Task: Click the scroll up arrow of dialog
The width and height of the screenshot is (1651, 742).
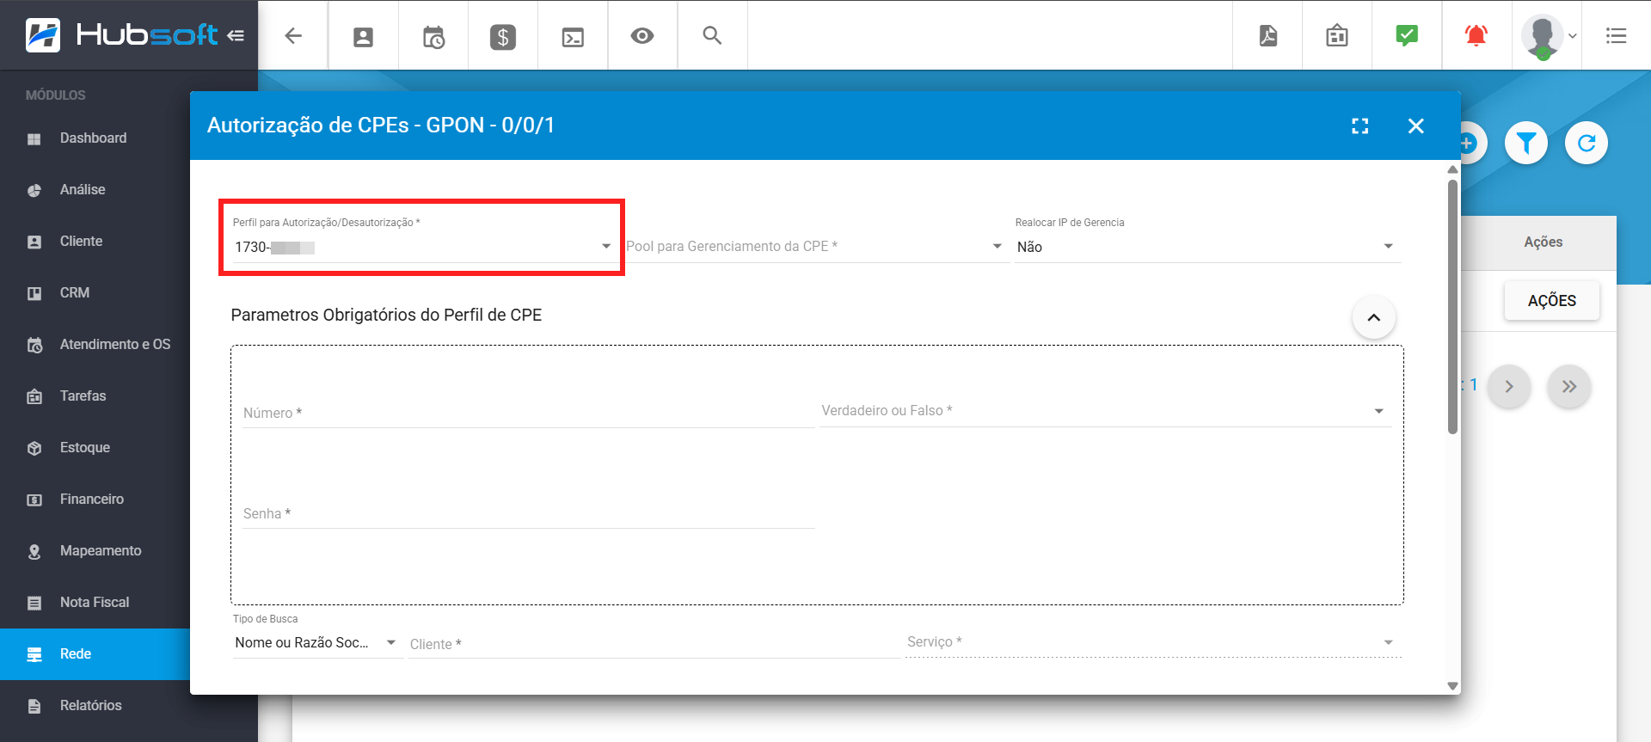Action: click(1452, 169)
